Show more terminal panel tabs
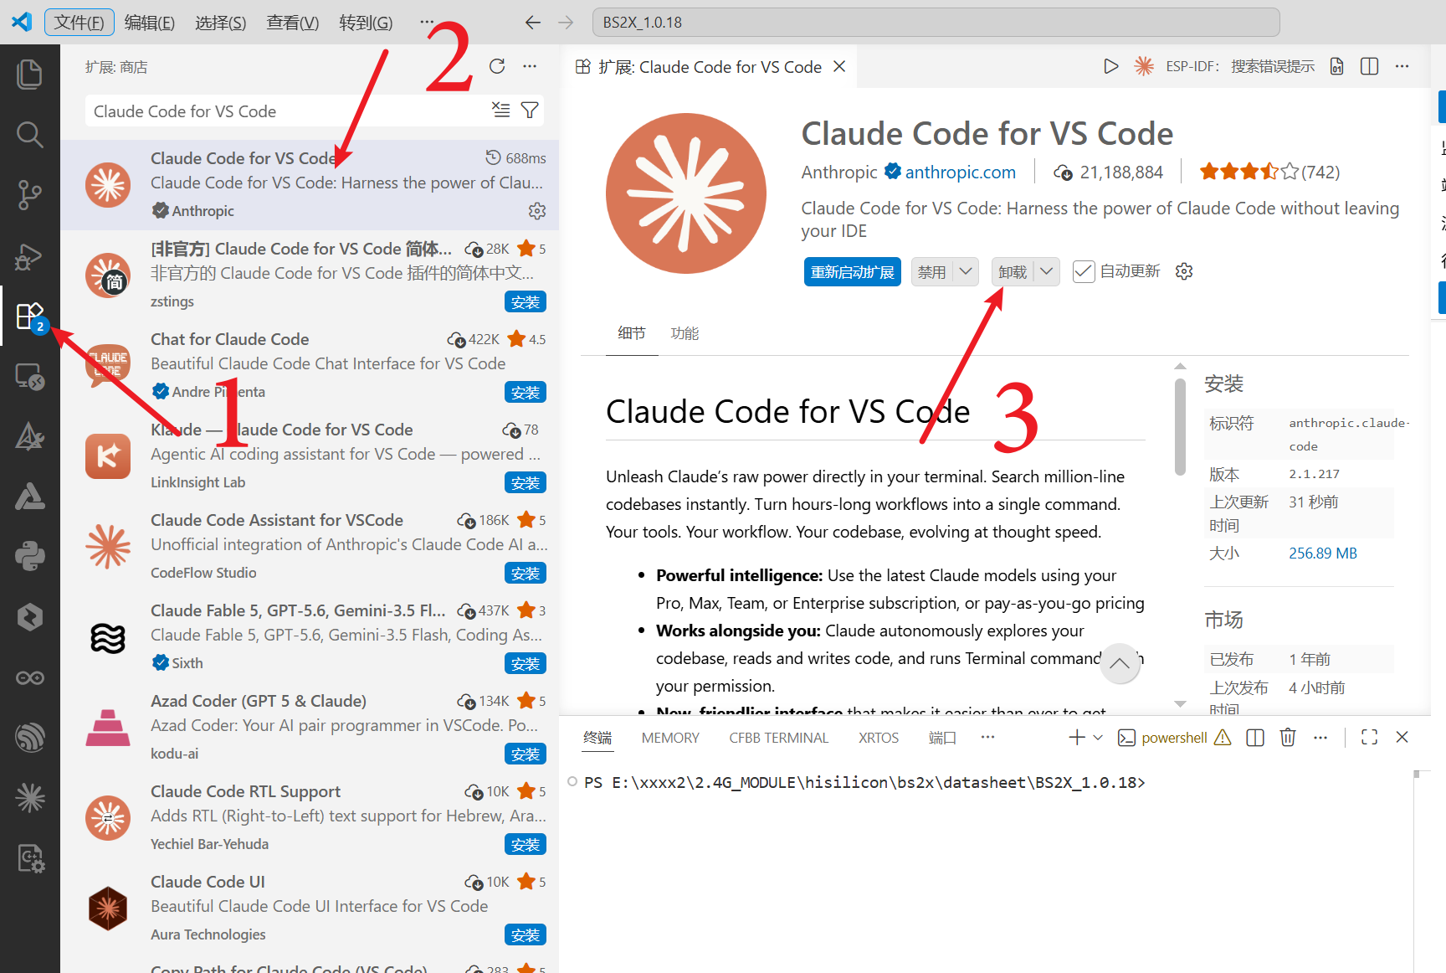Screen dimensions: 1446x973 (x=988, y=737)
